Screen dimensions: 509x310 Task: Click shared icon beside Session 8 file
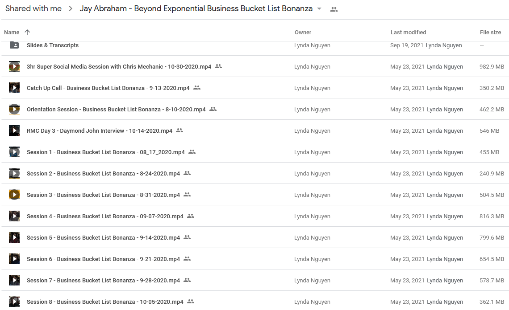pos(191,301)
